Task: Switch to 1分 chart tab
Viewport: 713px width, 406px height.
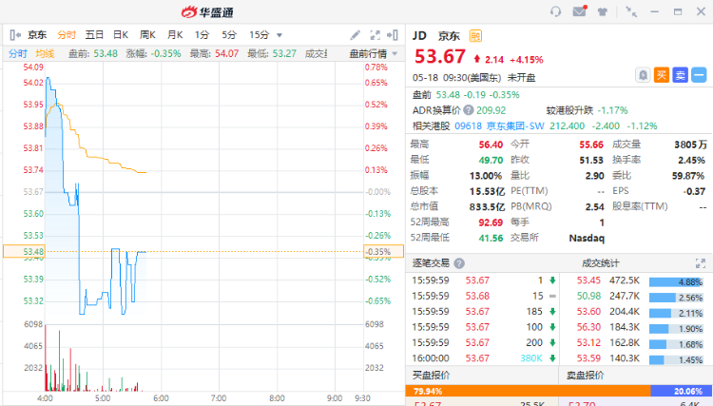Action: coord(202,35)
